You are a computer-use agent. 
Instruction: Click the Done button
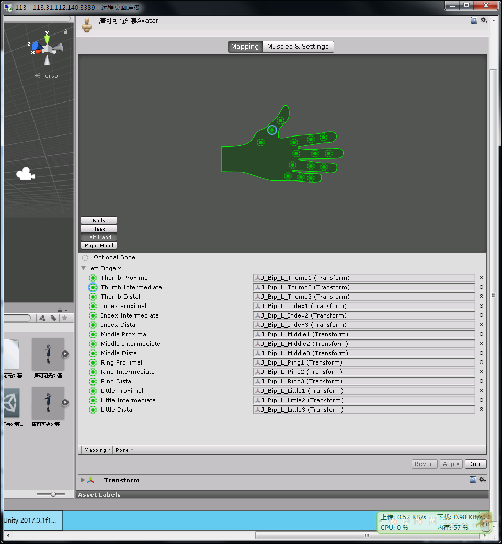pyautogui.click(x=476, y=464)
